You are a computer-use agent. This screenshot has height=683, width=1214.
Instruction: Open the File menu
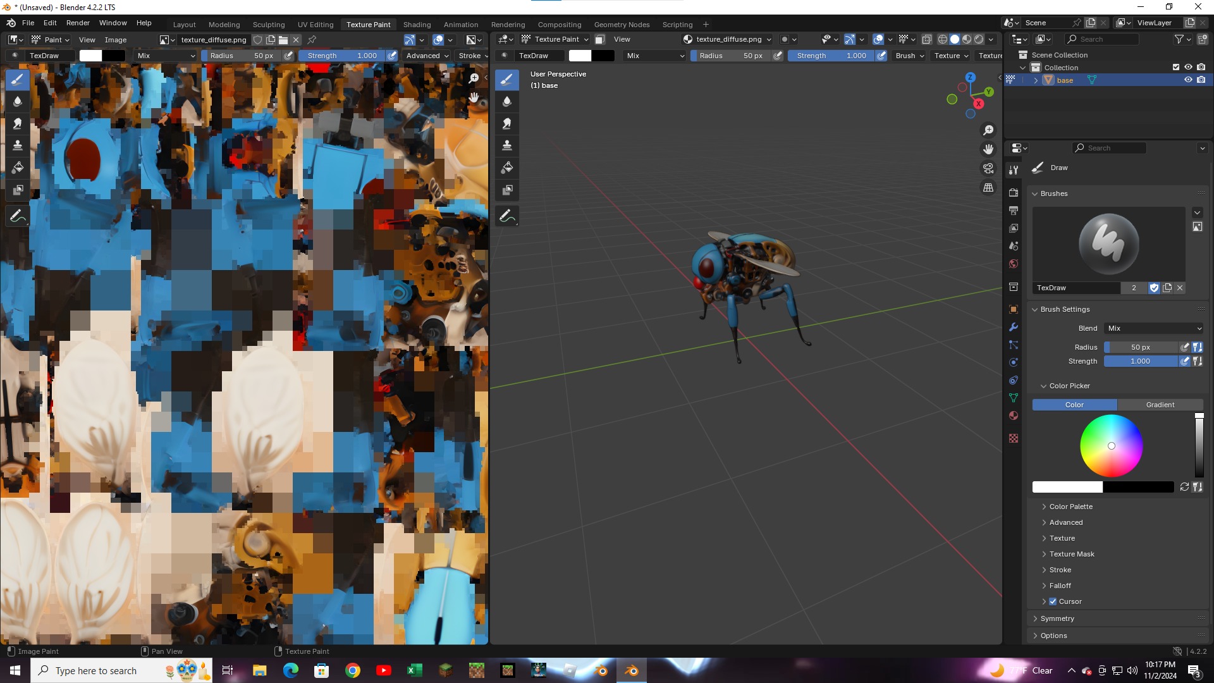click(x=28, y=23)
